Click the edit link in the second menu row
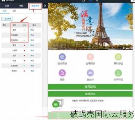 coord(32,35)
